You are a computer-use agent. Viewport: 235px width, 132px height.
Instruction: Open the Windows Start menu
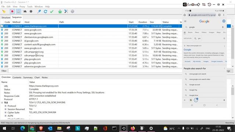pos(4,128)
